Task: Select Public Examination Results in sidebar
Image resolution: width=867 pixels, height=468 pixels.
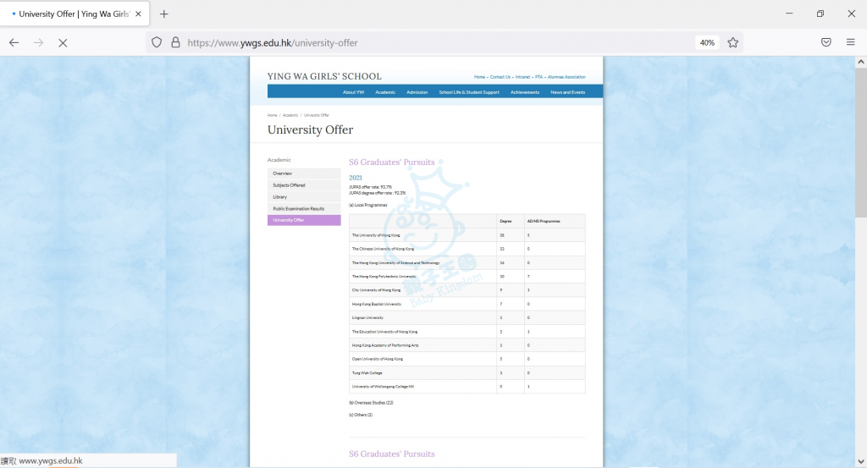Action: coord(298,208)
